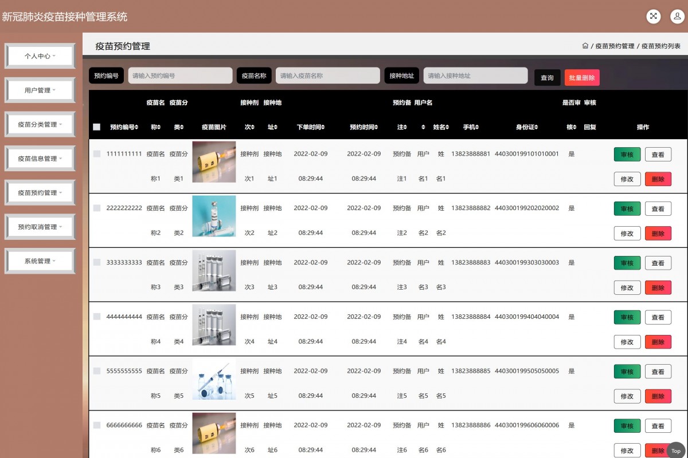Open vaccine thumbnail image in row 2222222222
Viewport: 688px width, 458px height.
(214, 216)
